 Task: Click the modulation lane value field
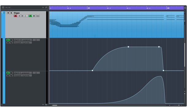point(36,40)
